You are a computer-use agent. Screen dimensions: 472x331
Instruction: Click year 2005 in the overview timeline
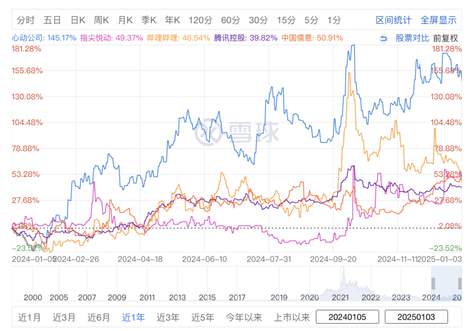tap(59, 298)
